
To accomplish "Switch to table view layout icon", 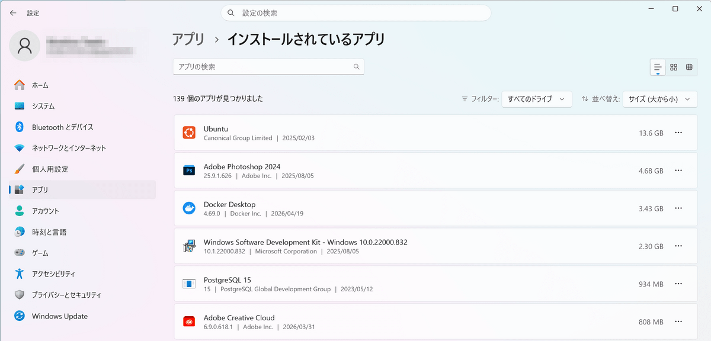I will pos(689,67).
